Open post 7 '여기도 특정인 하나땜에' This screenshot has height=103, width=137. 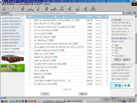tap(51, 81)
